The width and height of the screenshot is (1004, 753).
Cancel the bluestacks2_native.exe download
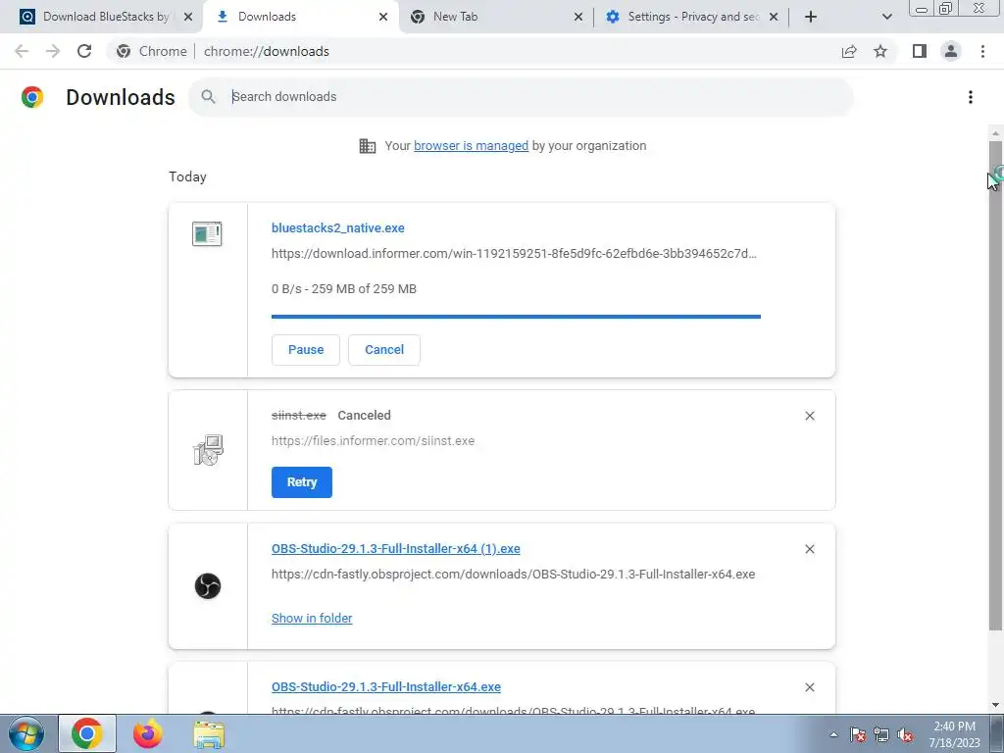coord(384,350)
